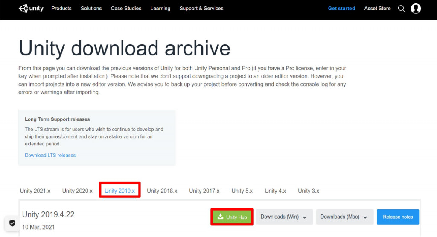Click the Unity download archive heading
The height and width of the screenshot is (237, 437).
[x=124, y=48]
